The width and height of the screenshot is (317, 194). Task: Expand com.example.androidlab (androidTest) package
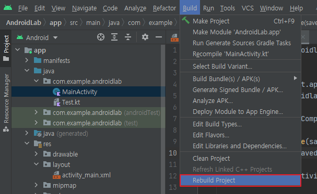(36, 112)
